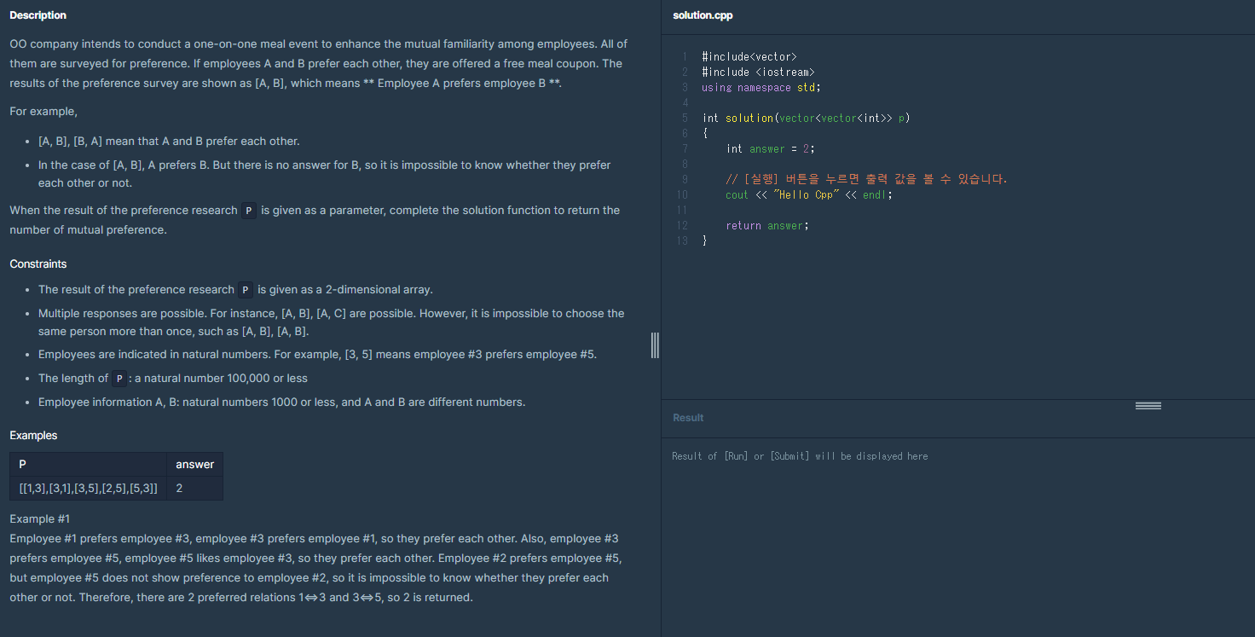Click the Result panel title
The image size is (1255, 637).
688,417
